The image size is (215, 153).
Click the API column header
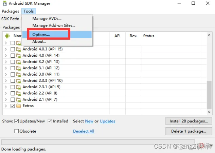pyautogui.click(x=118, y=36)
